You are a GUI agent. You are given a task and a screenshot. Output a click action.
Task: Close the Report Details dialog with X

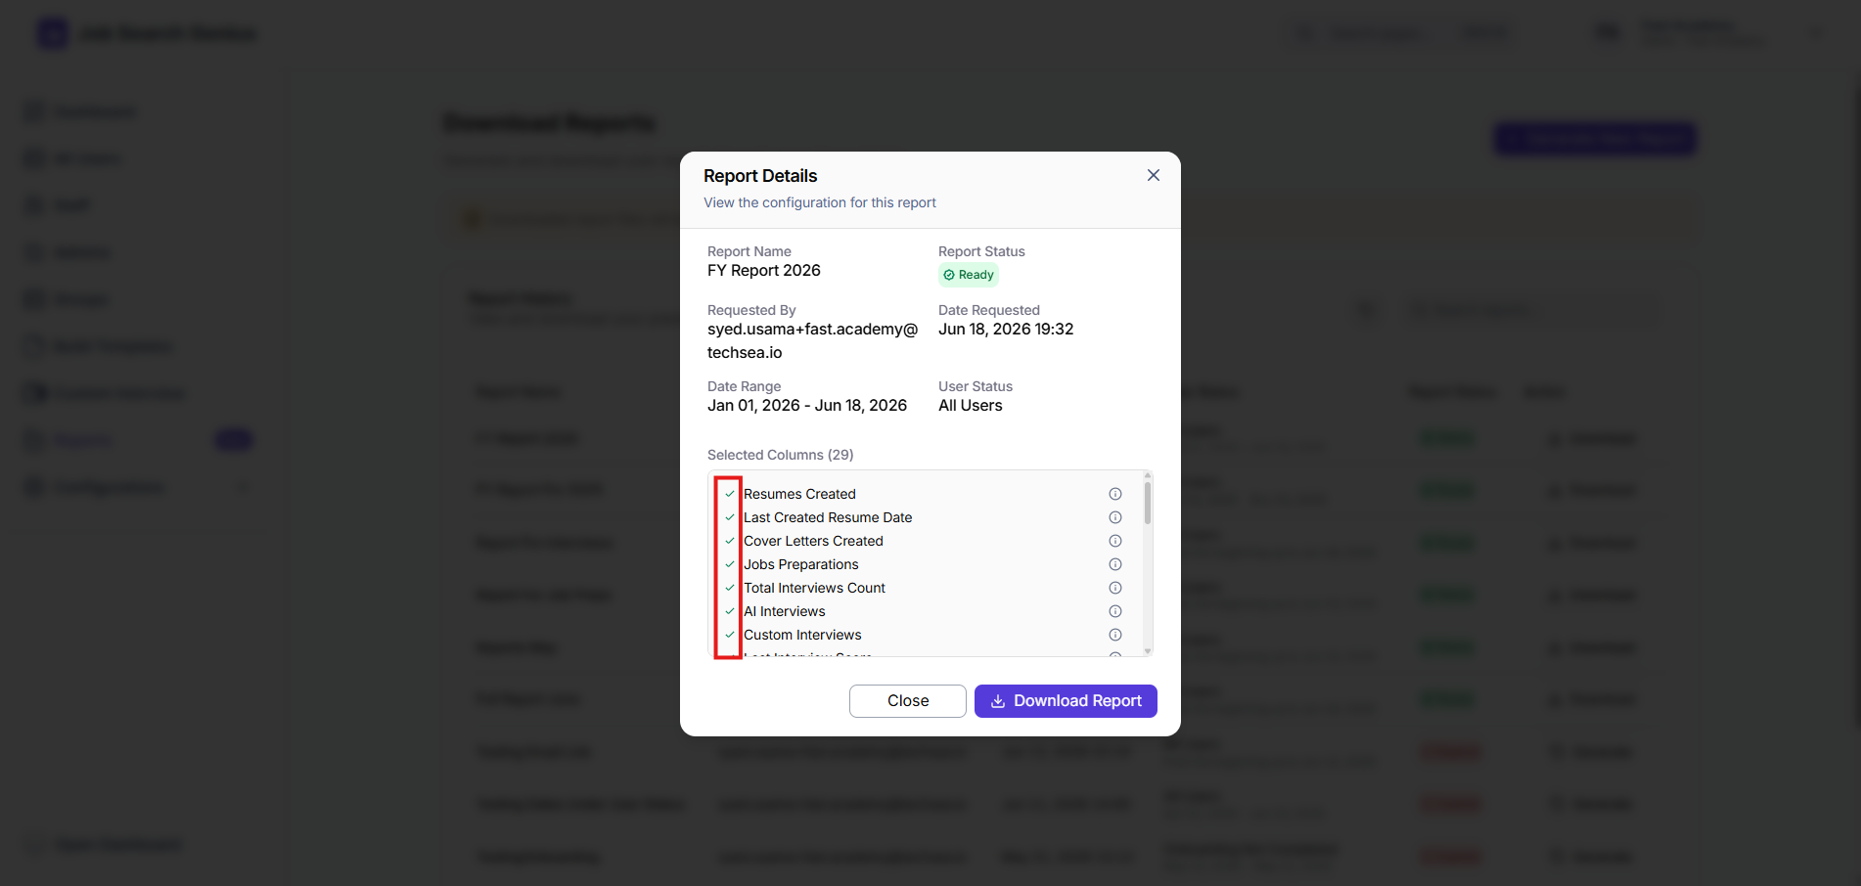coord(1154,175)
